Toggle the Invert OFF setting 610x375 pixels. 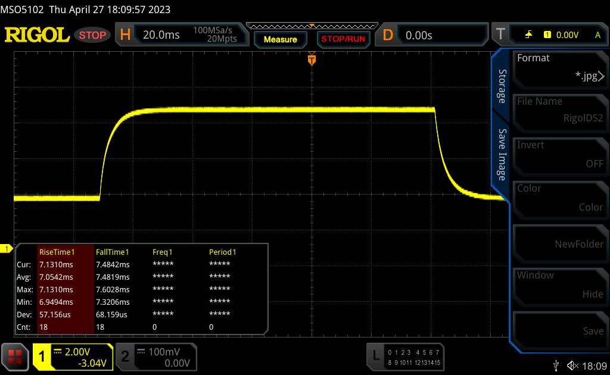[560, 154]
